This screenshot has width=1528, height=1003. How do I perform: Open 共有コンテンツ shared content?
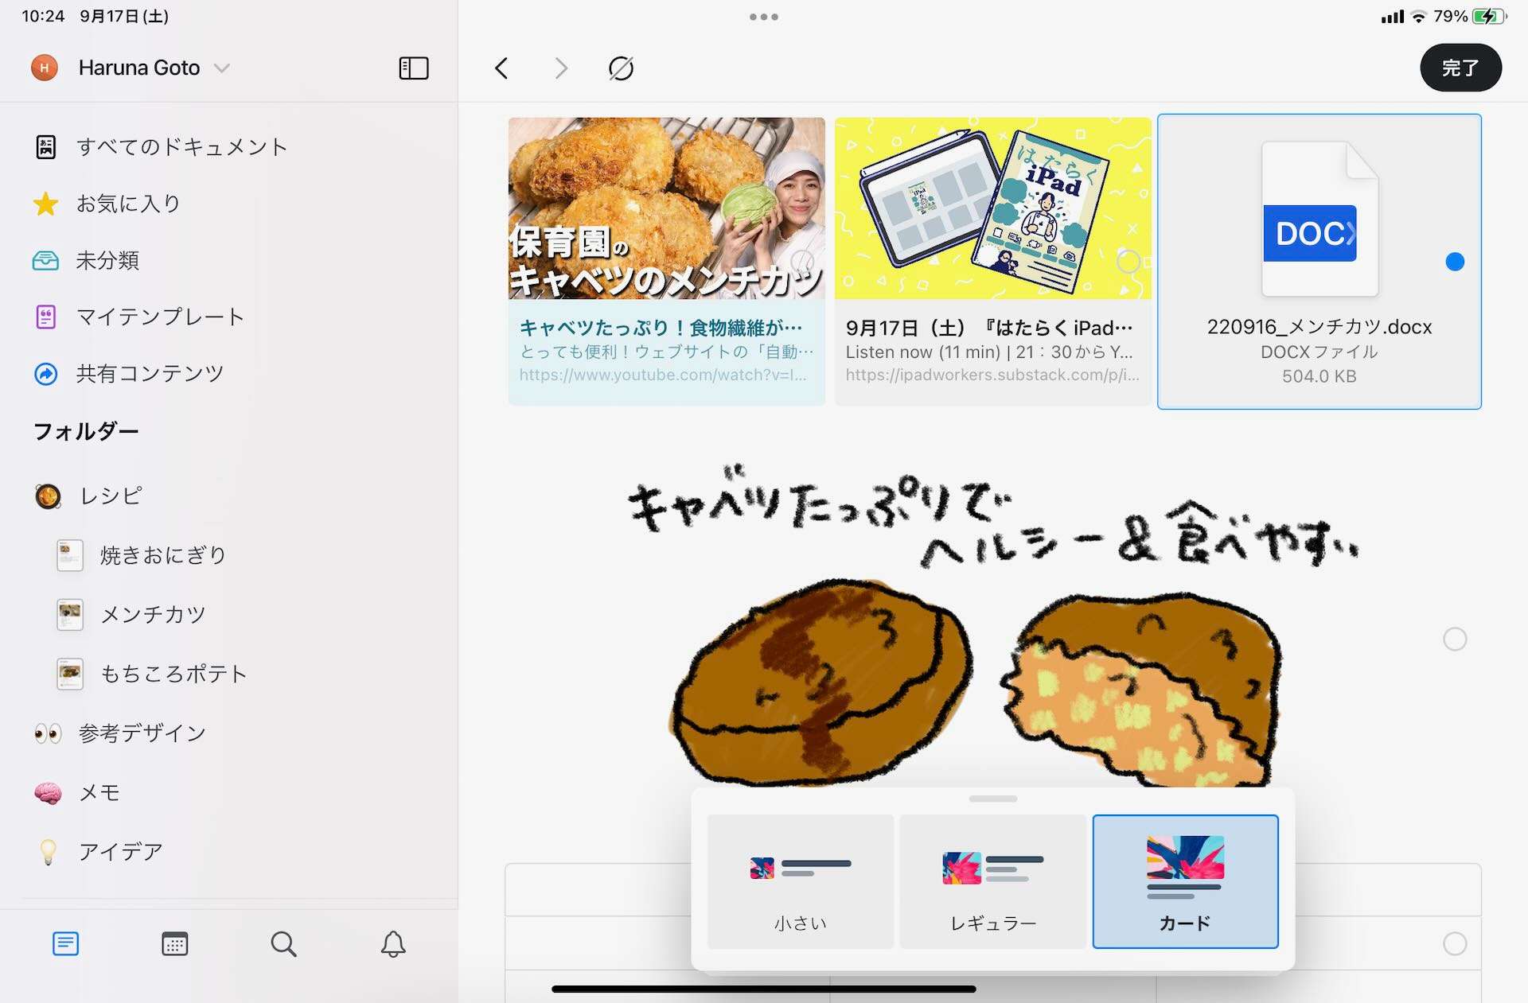click(46, 373)
